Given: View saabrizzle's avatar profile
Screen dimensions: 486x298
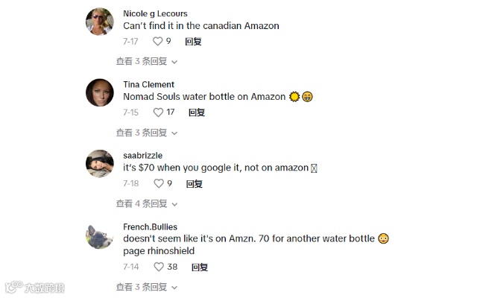Looking at the screenshot, I should 100,163.
